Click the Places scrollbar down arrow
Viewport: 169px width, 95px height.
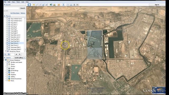pos(25,51)
